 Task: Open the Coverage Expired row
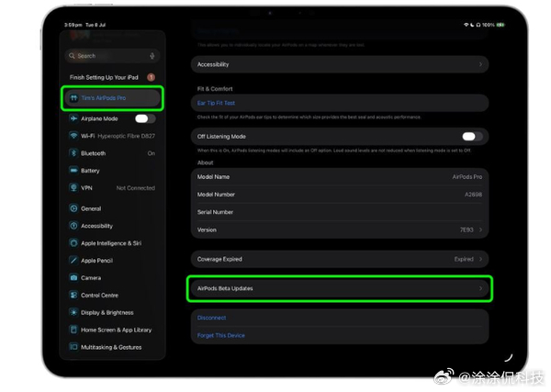point(340,259)
